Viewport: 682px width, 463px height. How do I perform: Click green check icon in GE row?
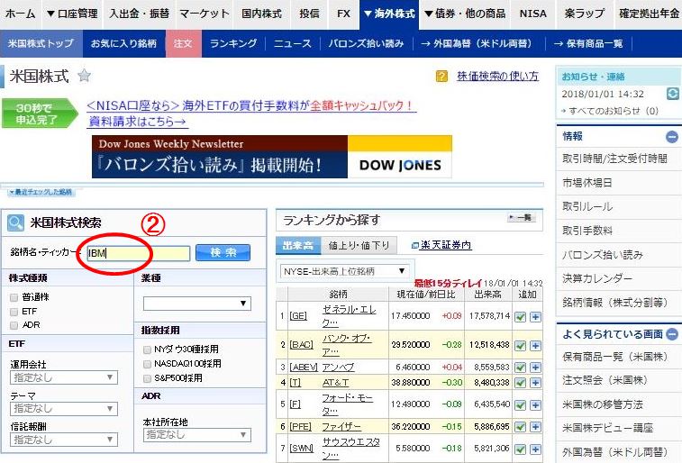[520, 316]
